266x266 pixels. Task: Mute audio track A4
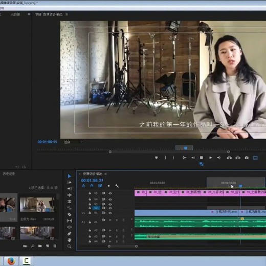click(110, 241)
